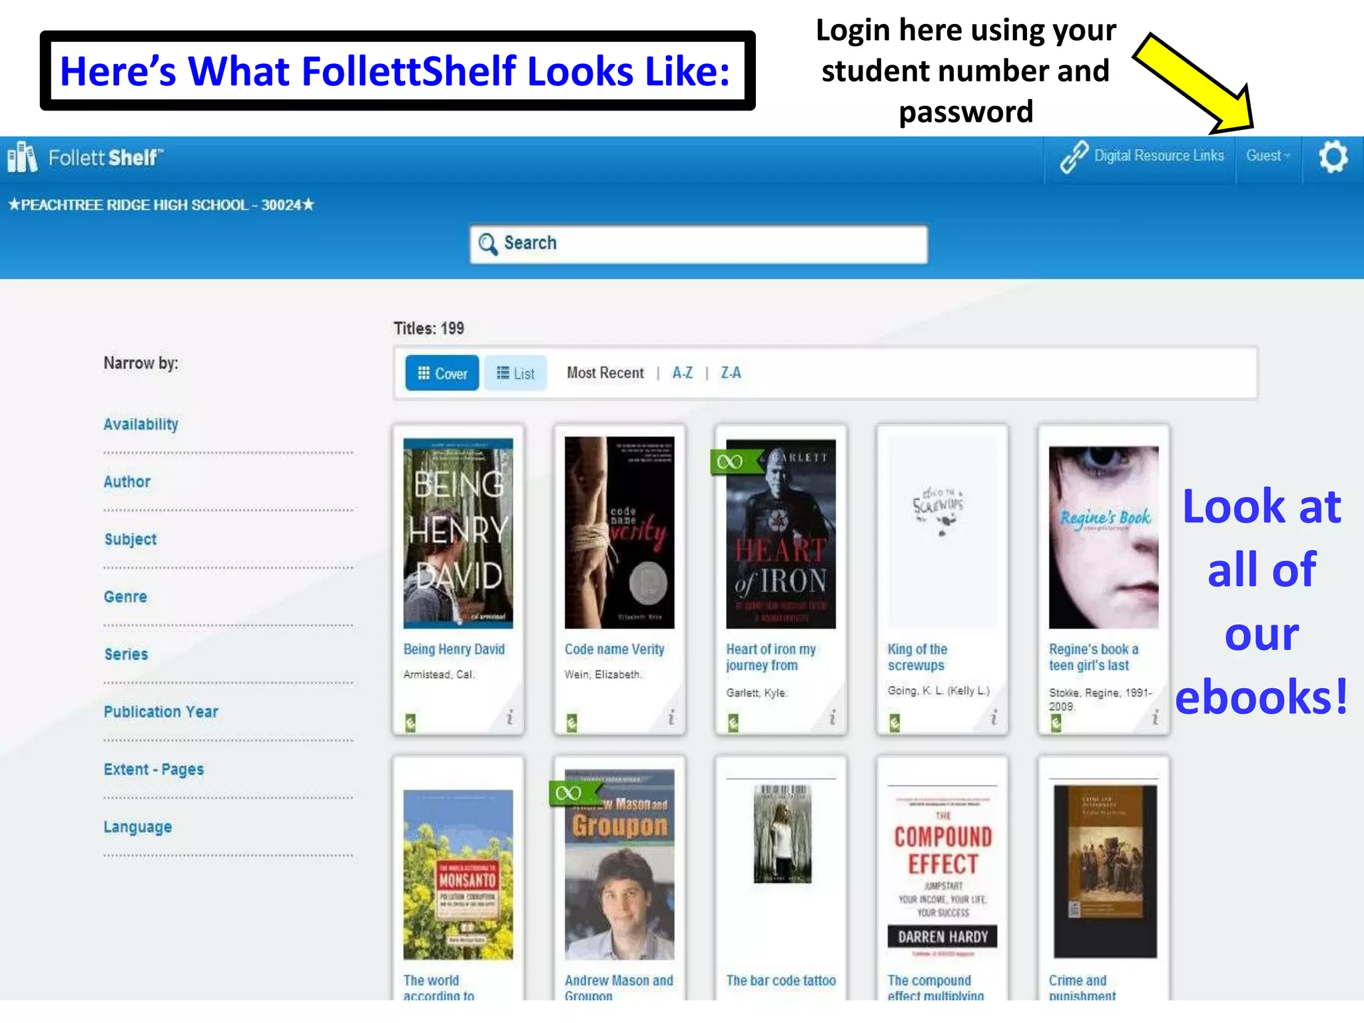Click the Crime and Punishment cover thumbnail

point(1105,871)
